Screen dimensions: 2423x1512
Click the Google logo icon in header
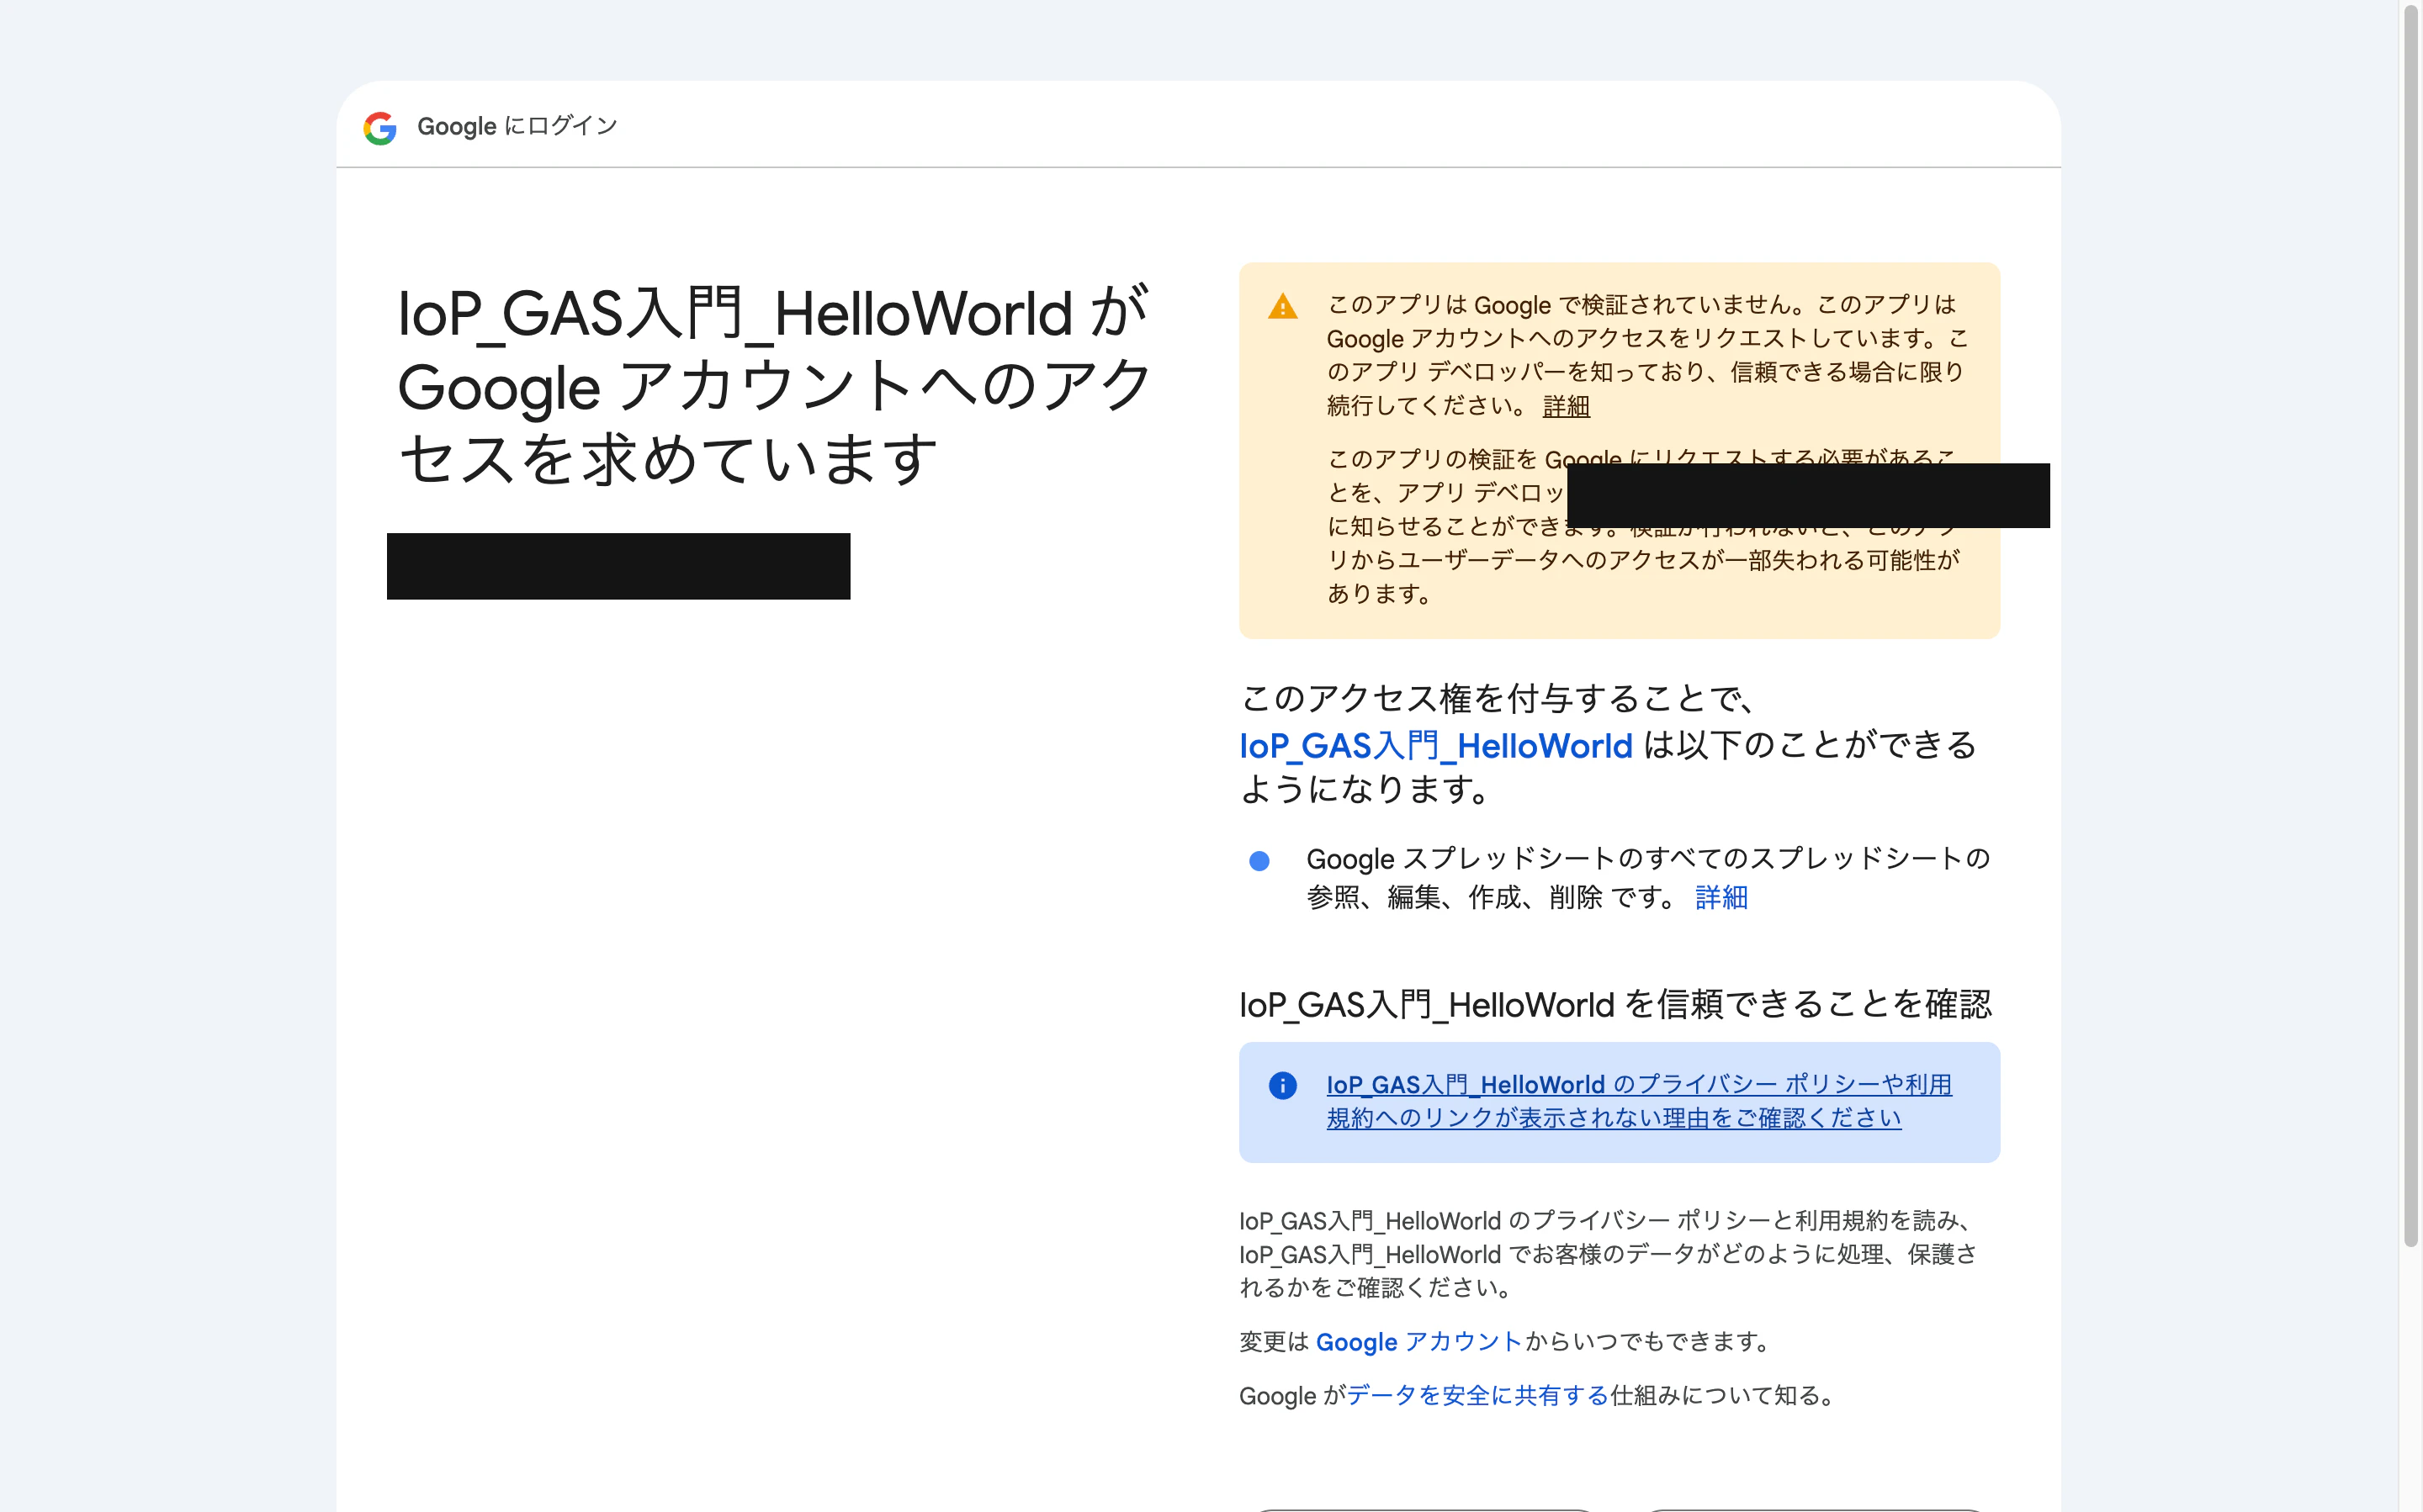(380, 128)
